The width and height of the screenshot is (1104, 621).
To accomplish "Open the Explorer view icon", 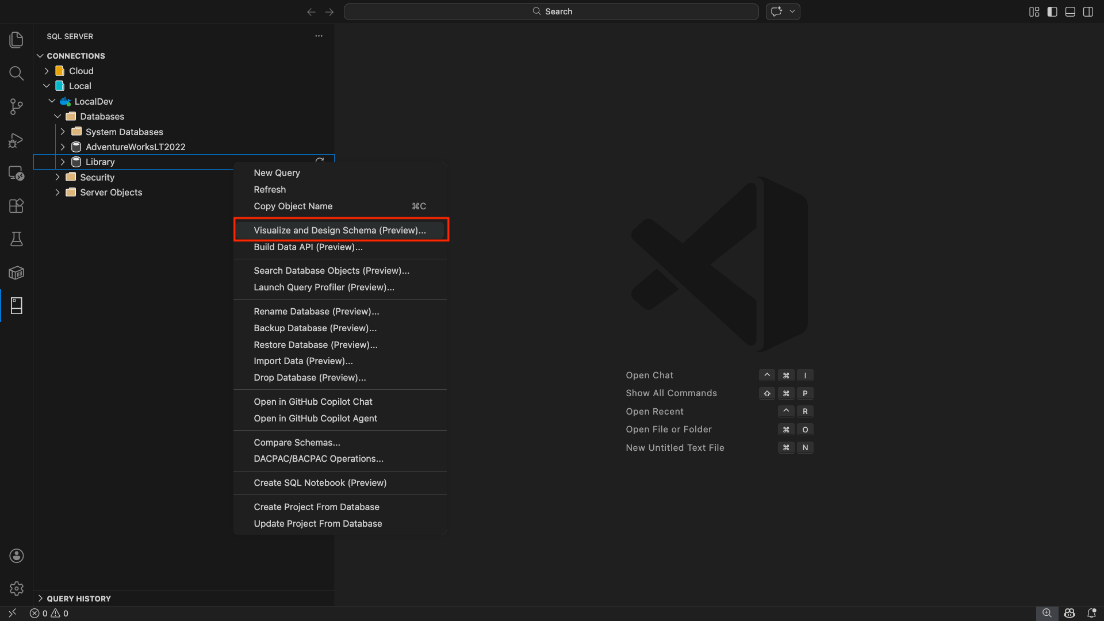I will (x=16, y=40).
